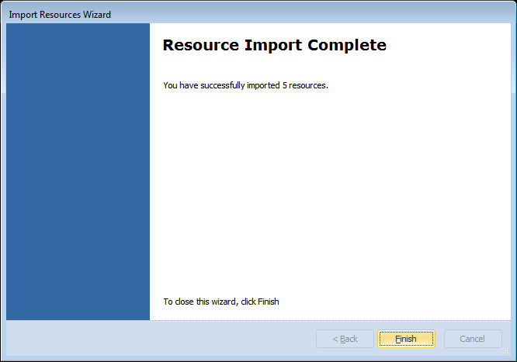Click the resize grip in the dialog corner
The image size is (517, 362).
506,351
